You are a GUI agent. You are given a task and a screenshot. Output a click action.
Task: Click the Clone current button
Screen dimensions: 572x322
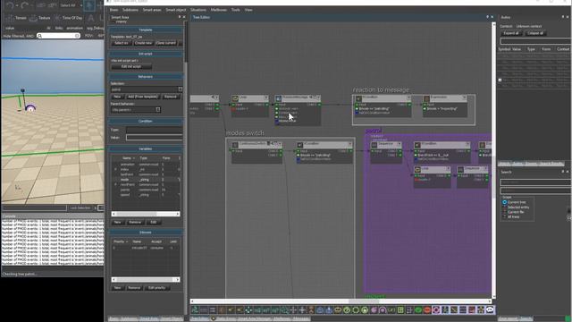pos(166,43)
